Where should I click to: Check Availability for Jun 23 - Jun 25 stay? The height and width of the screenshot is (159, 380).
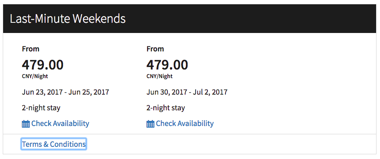56,124
